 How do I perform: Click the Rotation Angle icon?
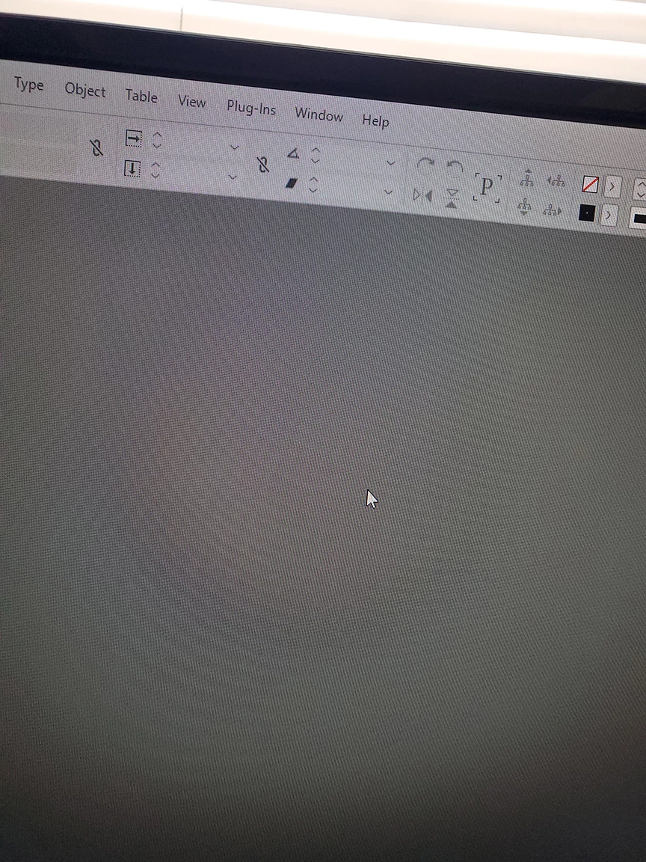coord(293,154)
